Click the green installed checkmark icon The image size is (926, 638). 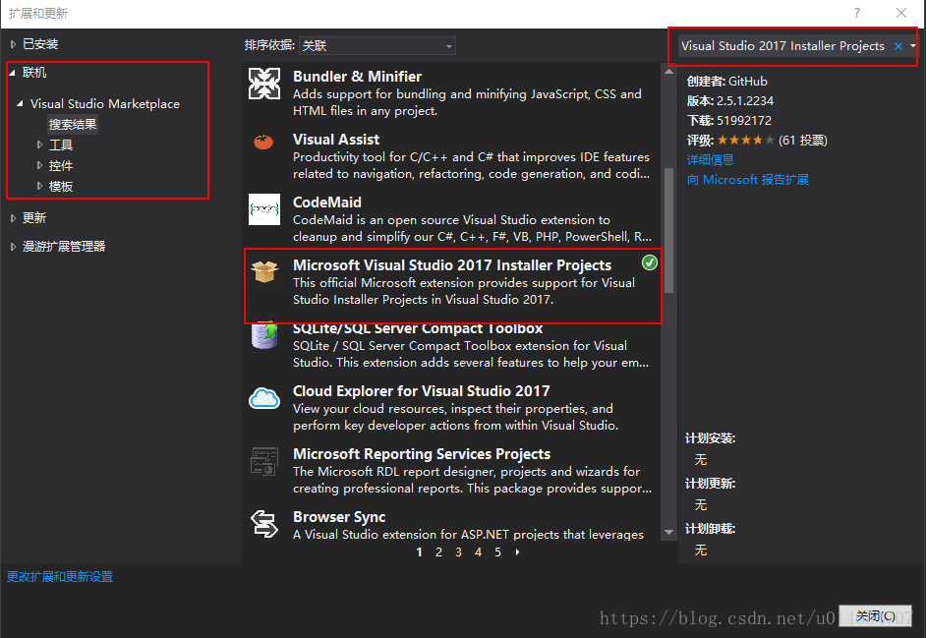[650, 262]
